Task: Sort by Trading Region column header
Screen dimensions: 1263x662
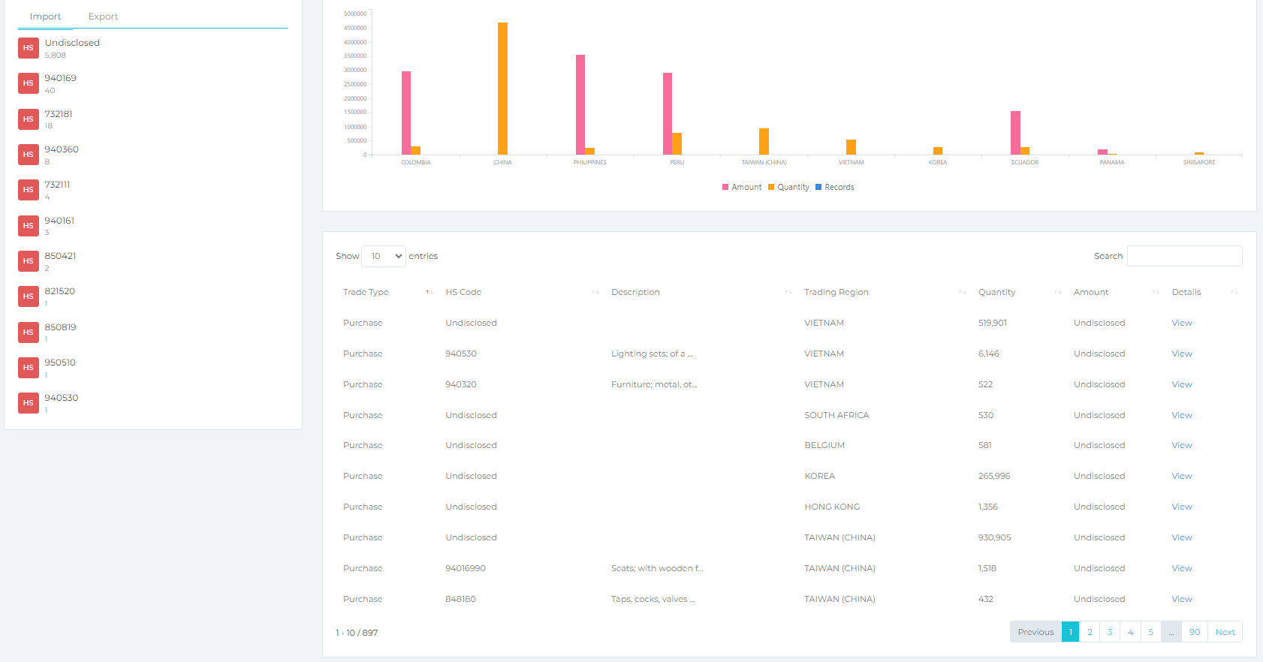Action: coord(836,292)
